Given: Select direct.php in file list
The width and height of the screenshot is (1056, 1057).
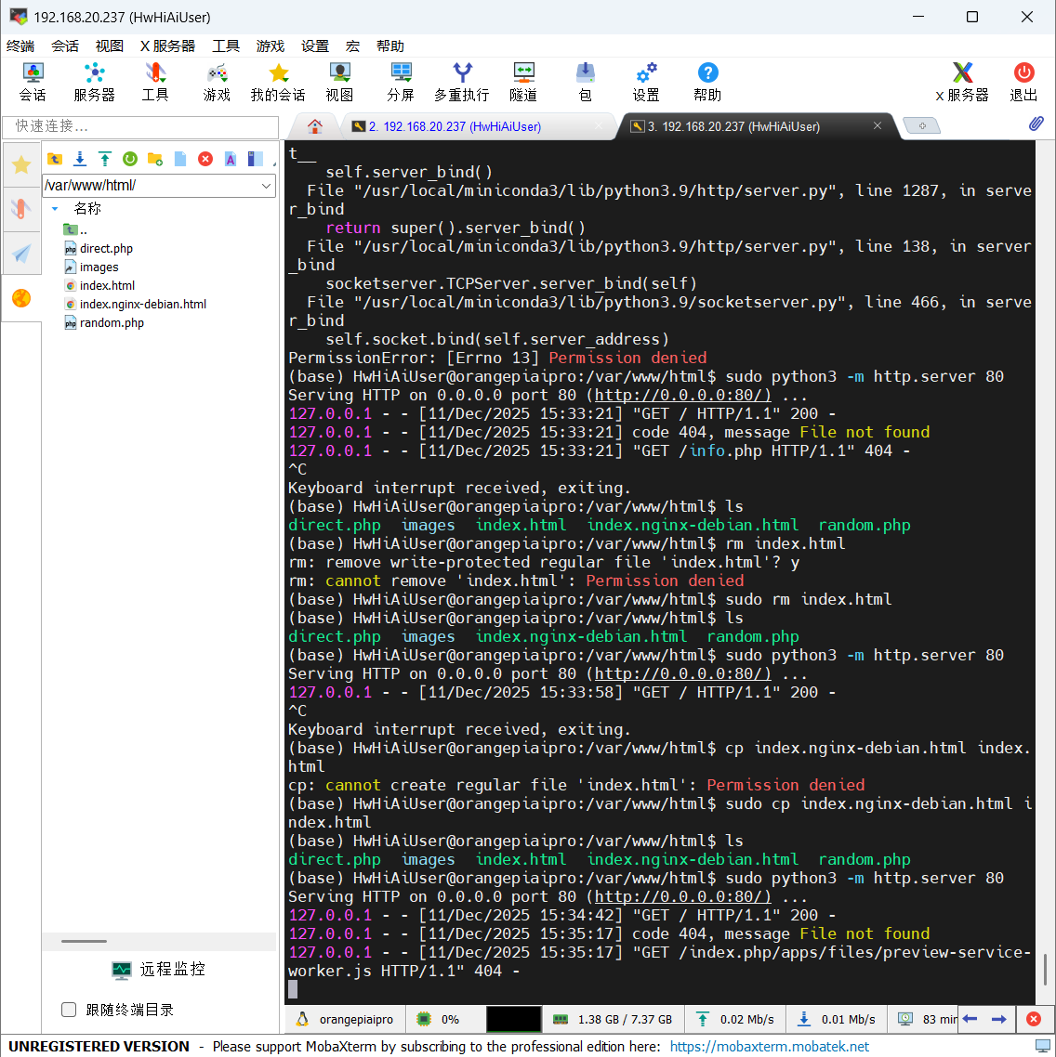Looking at the screenshot, I should 99,248.
